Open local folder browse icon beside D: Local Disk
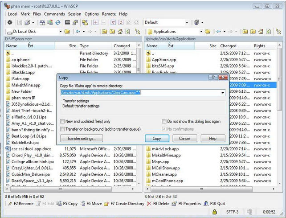The height and width of the screenshot is (218, 286). pyautogui.click(x=67, y=32)
